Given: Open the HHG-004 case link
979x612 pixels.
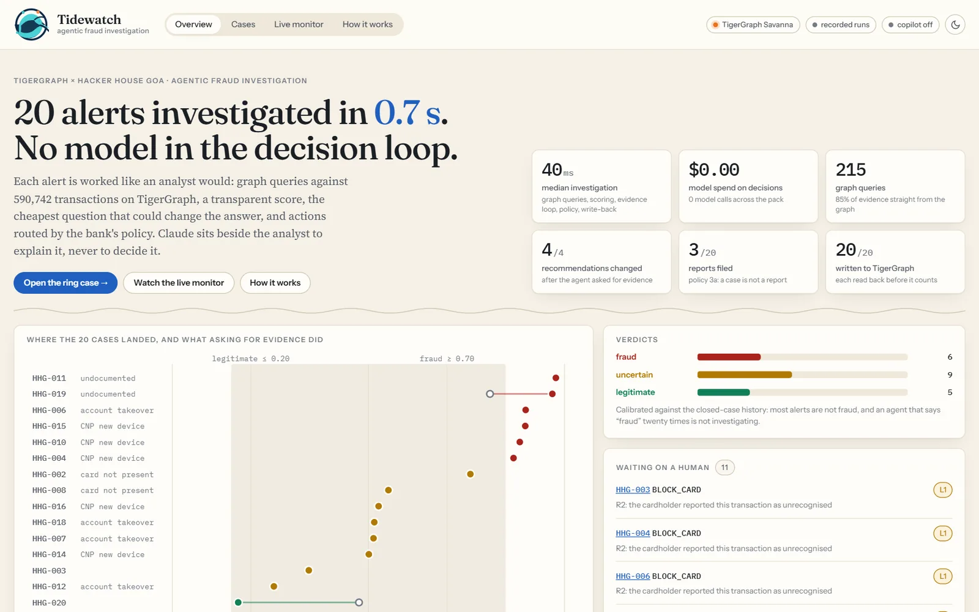Looking at the screenshot, I should [633, 533].
